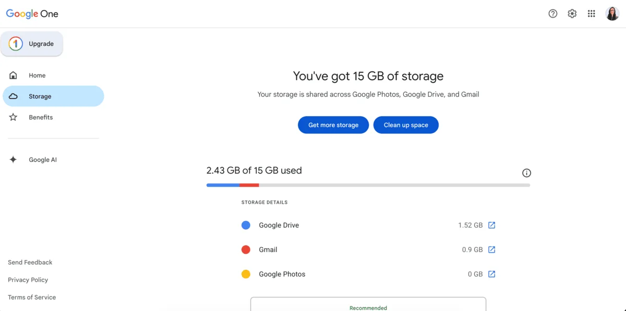The width and height of the screenshot is (626, 311).
Task: Open Google Drive via its external link icon
Action: point(491,225)
